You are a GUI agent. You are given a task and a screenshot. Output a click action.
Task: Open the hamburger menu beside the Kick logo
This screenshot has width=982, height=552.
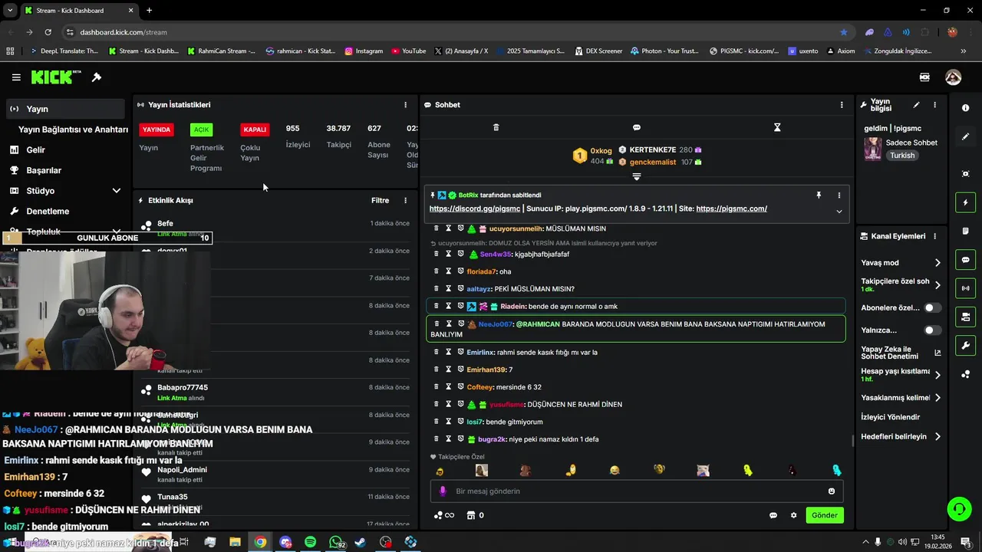(x=16, y=77)
